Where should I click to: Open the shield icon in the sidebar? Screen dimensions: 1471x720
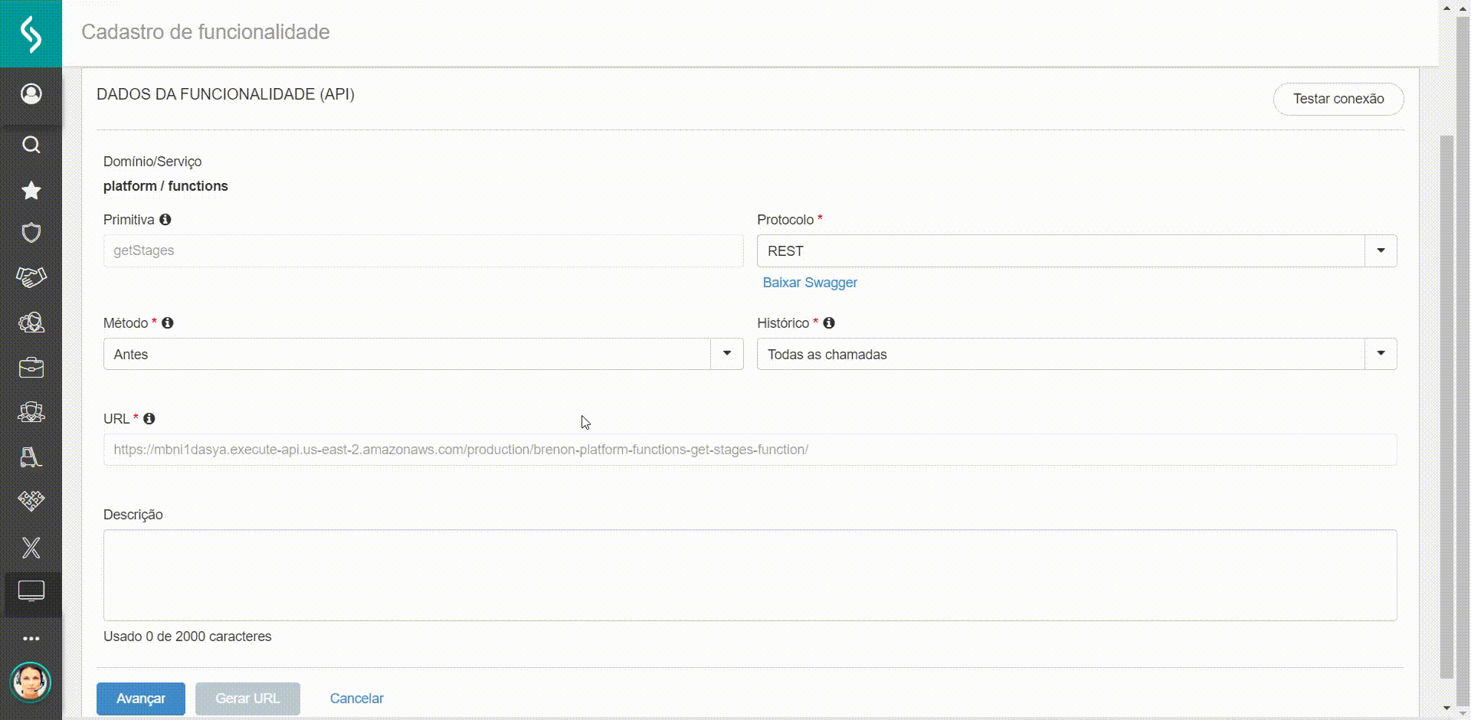coord(31,233)
